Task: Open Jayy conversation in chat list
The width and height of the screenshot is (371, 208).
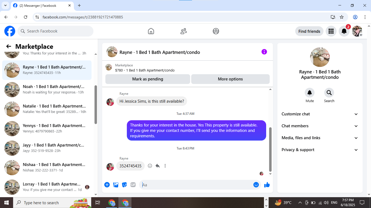Action: pyautogui.click(x=47, y=148)
